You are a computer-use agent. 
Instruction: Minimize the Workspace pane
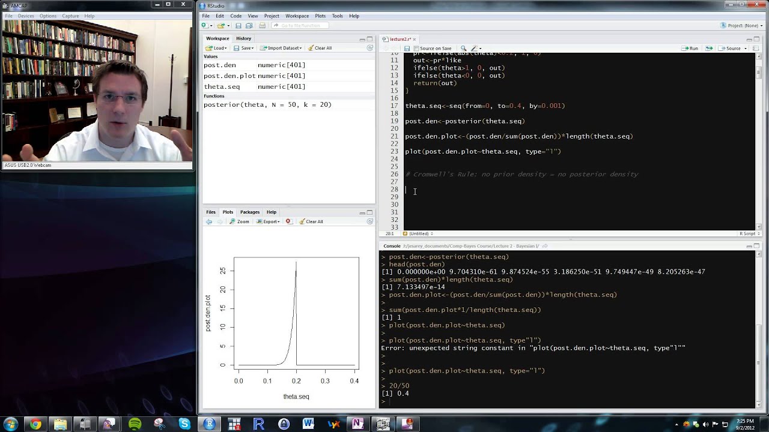coord(362,39)
